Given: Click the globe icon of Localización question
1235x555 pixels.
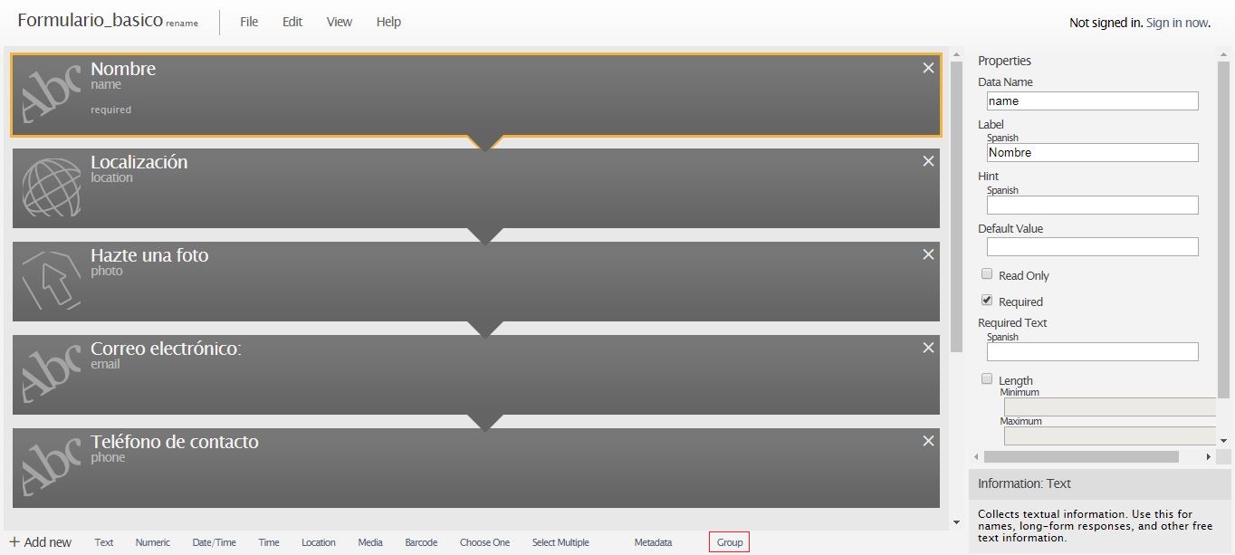Looking at the screenshot, I should [51, 188].
